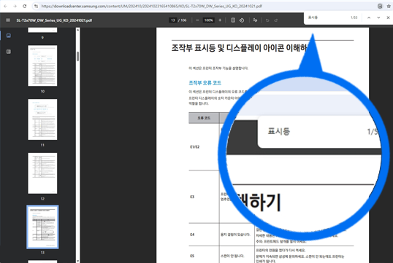Close the find bar
Viewport: 393px width, 263px height.
pyautogui.click(x=388, y=17)
